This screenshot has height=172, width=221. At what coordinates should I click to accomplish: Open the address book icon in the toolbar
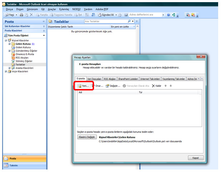(x=126, y=15)
